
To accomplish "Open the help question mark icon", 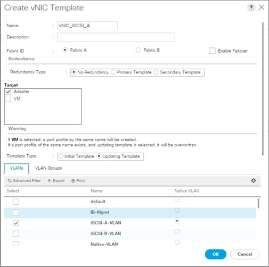I will pos(251,7).
